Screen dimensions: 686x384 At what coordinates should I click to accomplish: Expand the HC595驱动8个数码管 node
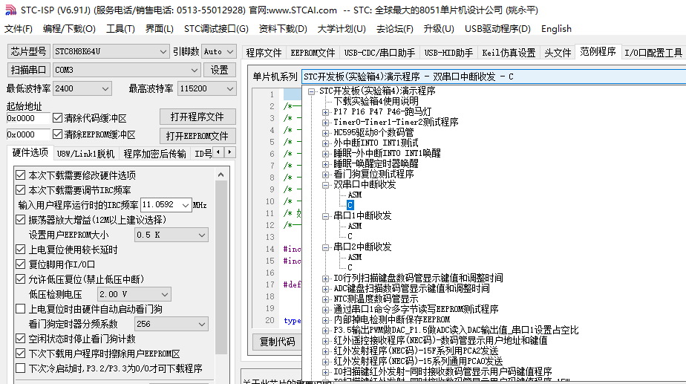(x=325, y=133)
